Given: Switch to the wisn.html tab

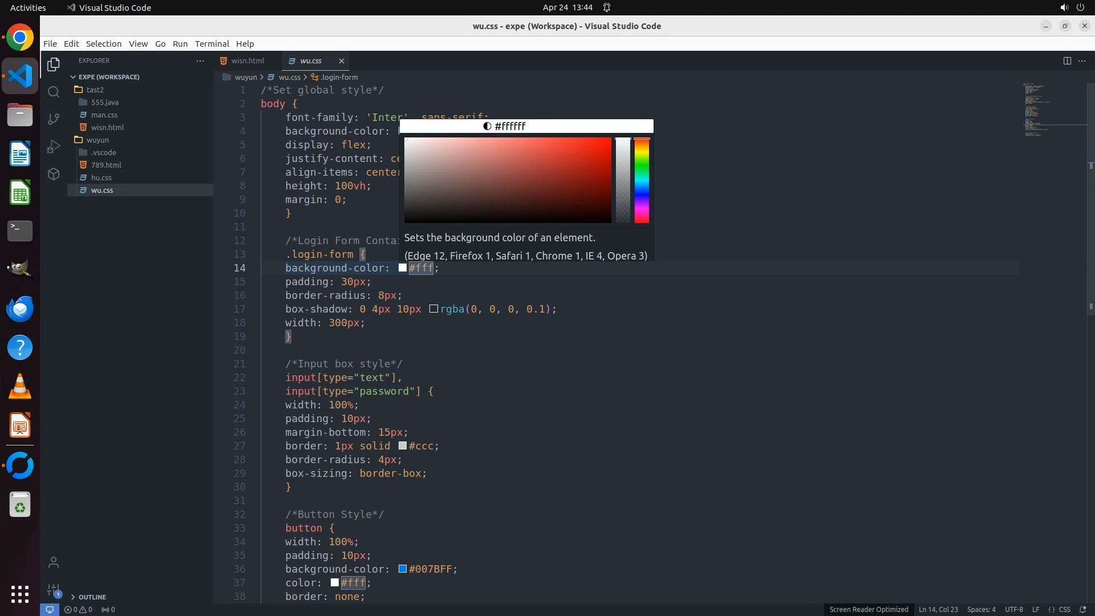Looking at the screenshot, I should coord(248,60).
